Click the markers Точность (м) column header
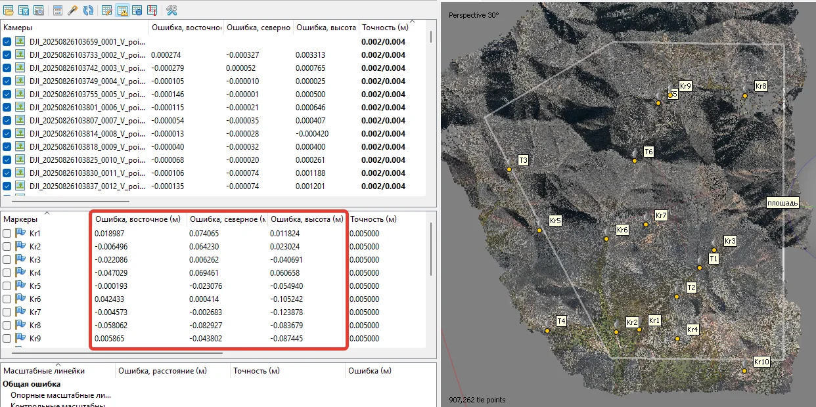Image resolution: width=816 pixels, height=407 pixels. (x=373, y=219)
